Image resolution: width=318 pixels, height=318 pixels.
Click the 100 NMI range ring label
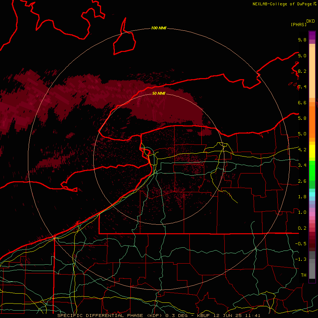tap(159, 28)
